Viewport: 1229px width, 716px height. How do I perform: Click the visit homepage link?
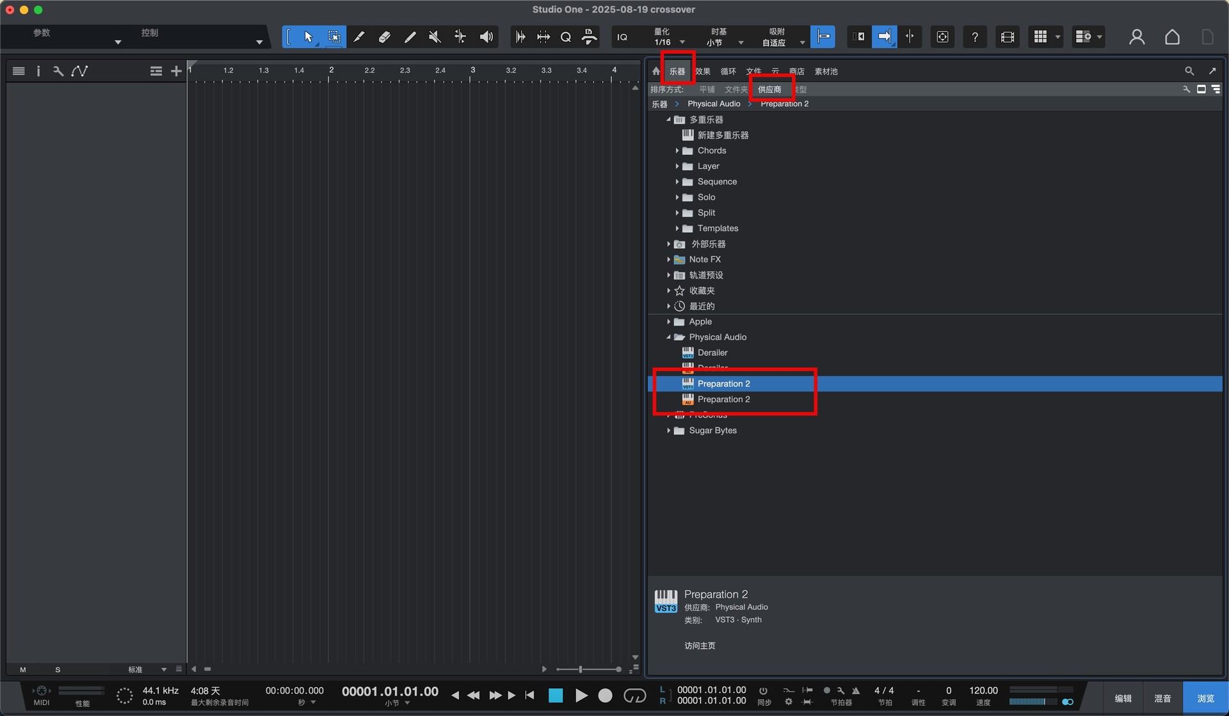point(700,646)
